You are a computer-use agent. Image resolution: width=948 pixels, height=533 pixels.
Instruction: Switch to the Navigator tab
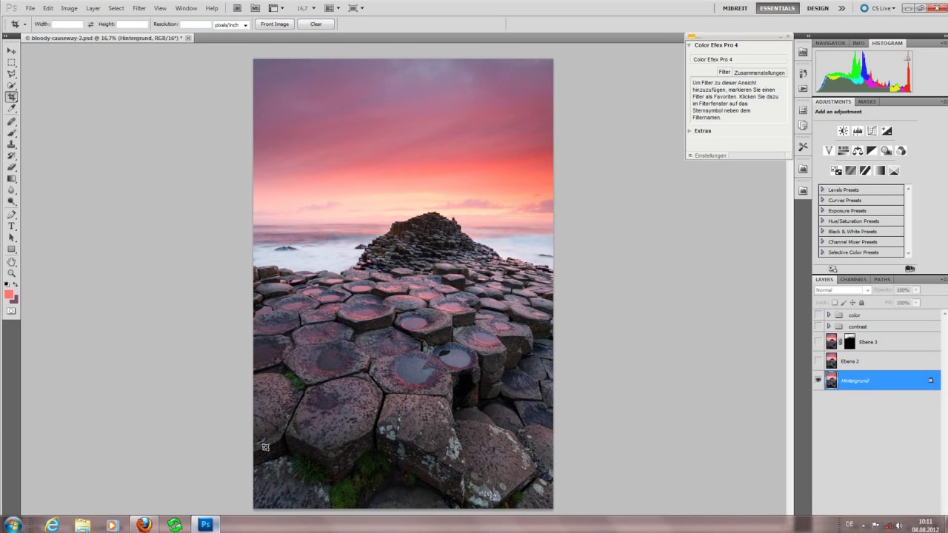(x=830, y=43)
